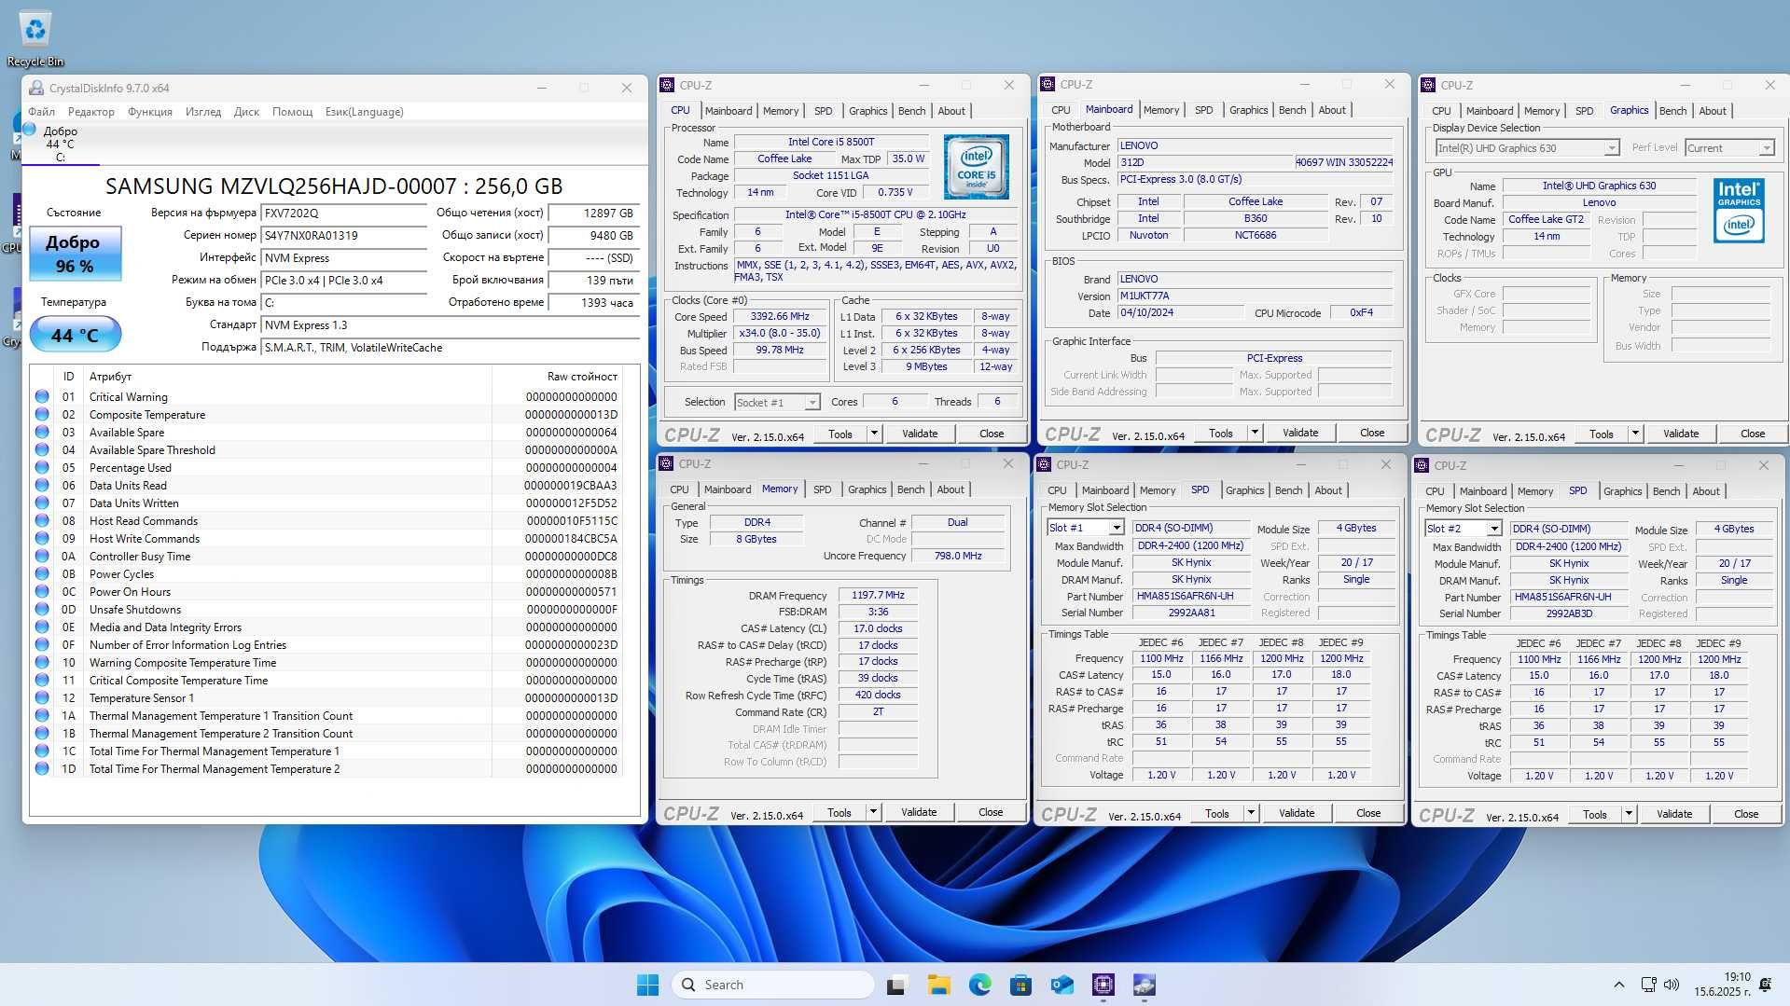Click the CrystalDiskInfo title bar app icon

point(36,88)
